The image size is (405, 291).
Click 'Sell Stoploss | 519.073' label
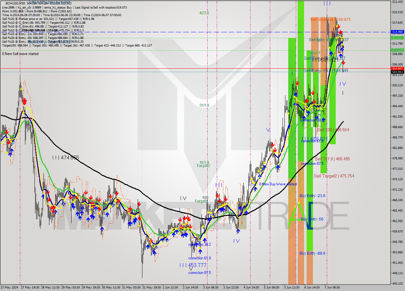click(x=330, y=20)
